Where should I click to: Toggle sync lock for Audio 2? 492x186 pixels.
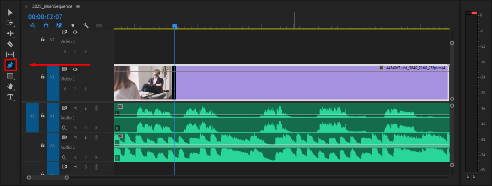[65, 137]
